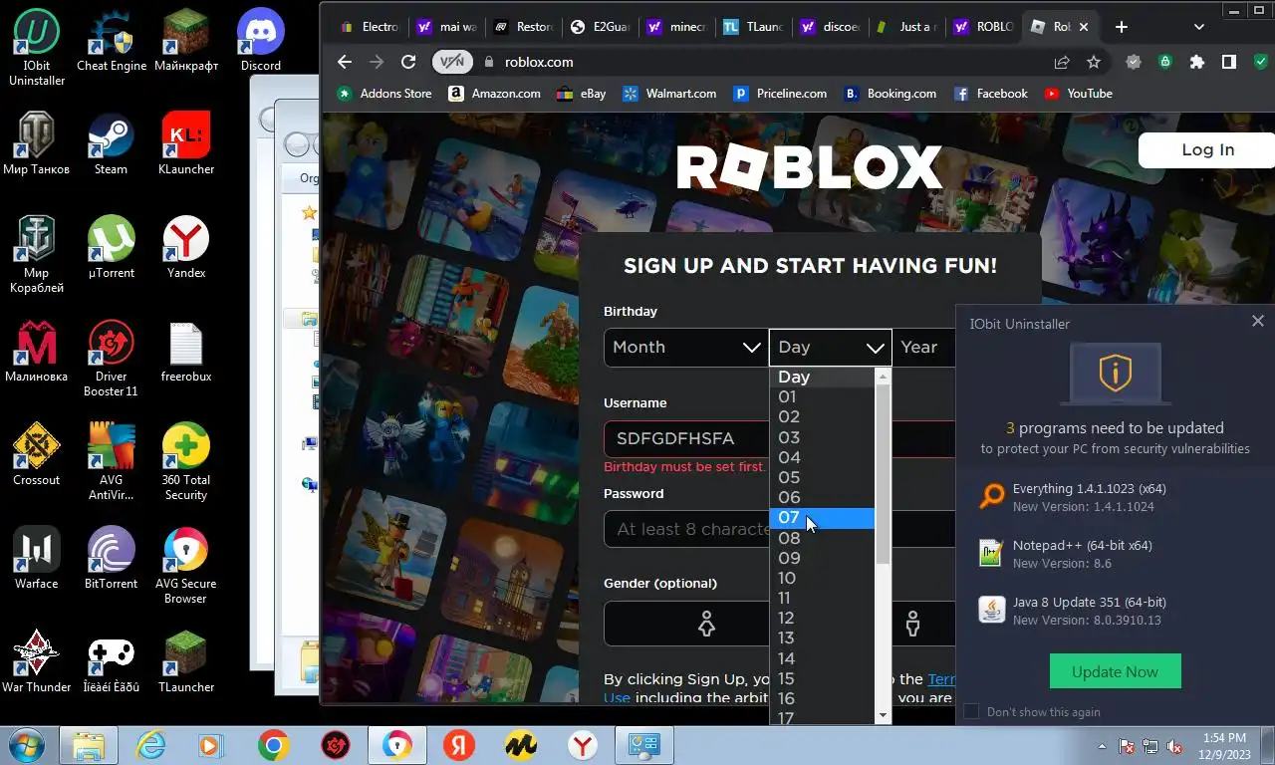Switch to the 'Just a' browser tab
This screenshot has width=1275, height=765.
point(906,27)
